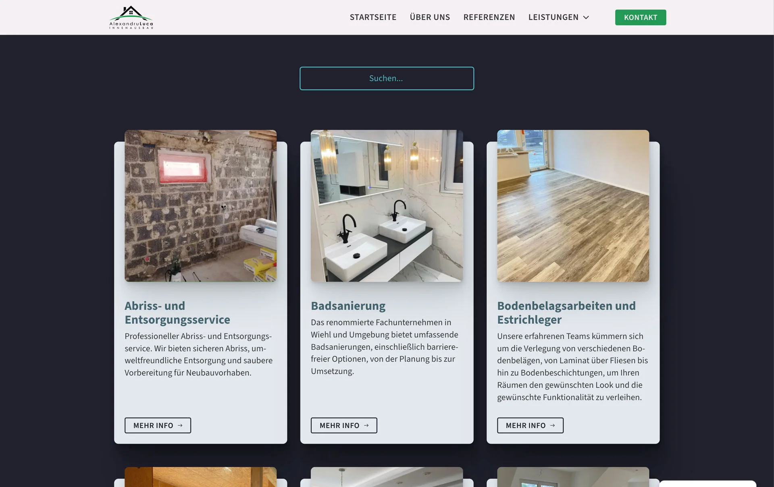The height and width of the screenshot is (487, 774).
Task: Click the Bodenbelagsarbeiten und Estrichleger heading
Action: (x=566, y=313)
